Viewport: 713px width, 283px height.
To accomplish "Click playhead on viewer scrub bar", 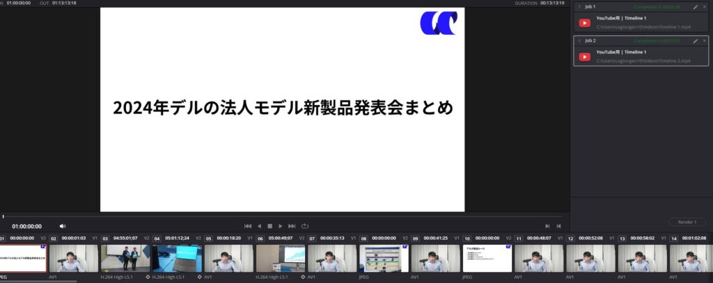I will pos(3,217).
